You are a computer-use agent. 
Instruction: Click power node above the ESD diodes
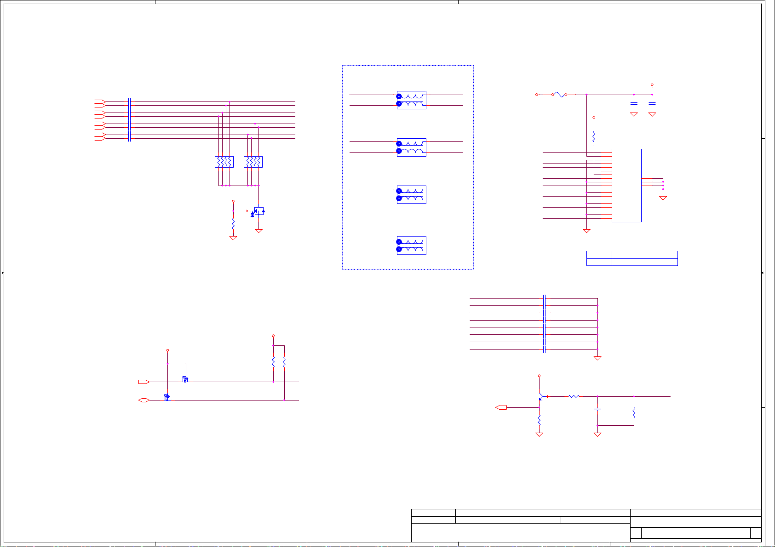pyautogui.click(x=167, y=350)
